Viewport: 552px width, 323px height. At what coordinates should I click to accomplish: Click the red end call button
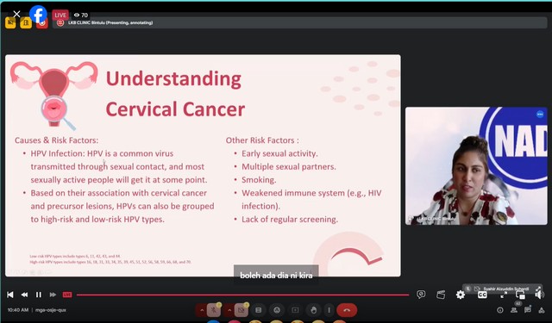click(x=347, y=310)
